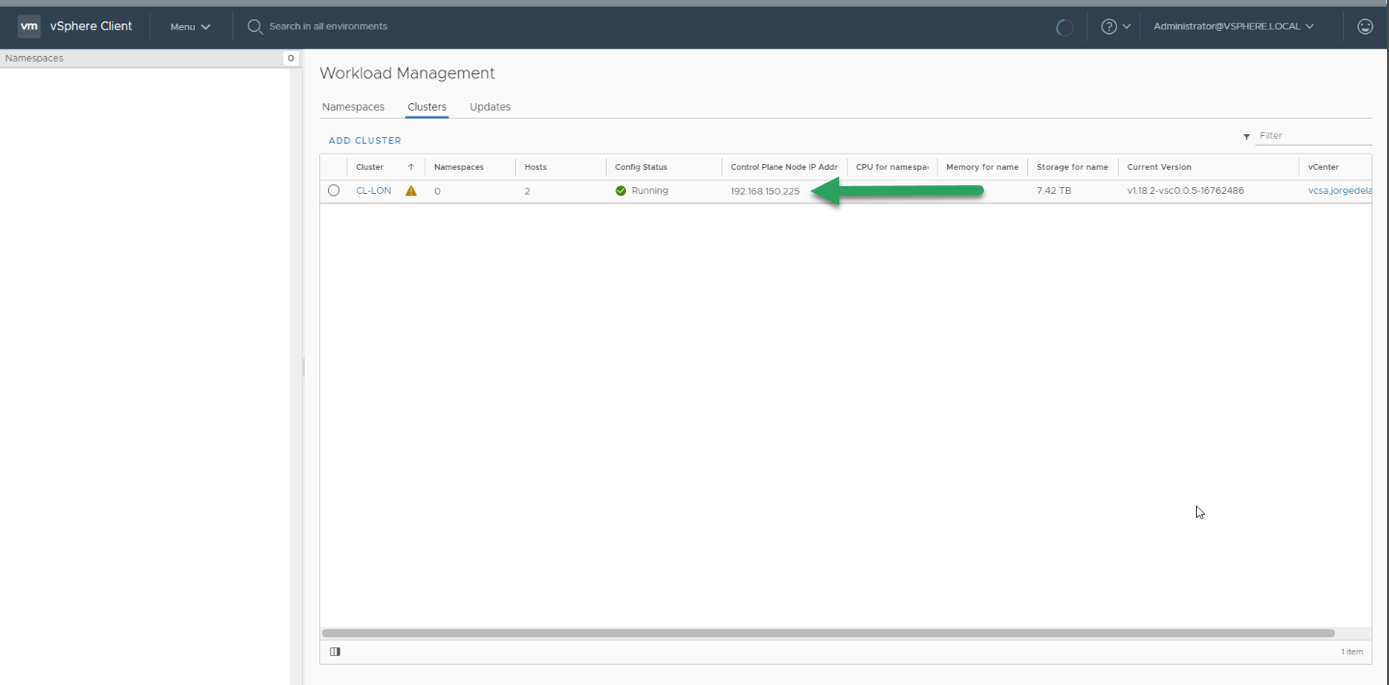The image size is (1389, 685).
Task: Toggle the Cluster column sort arrow
Action: 411,167
